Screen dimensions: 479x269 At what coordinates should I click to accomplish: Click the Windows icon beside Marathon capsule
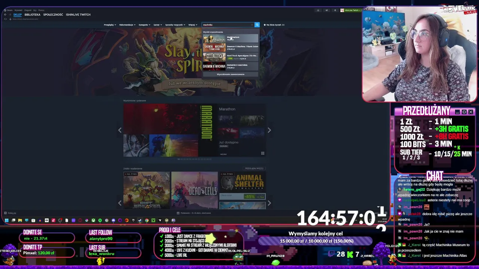263,153
